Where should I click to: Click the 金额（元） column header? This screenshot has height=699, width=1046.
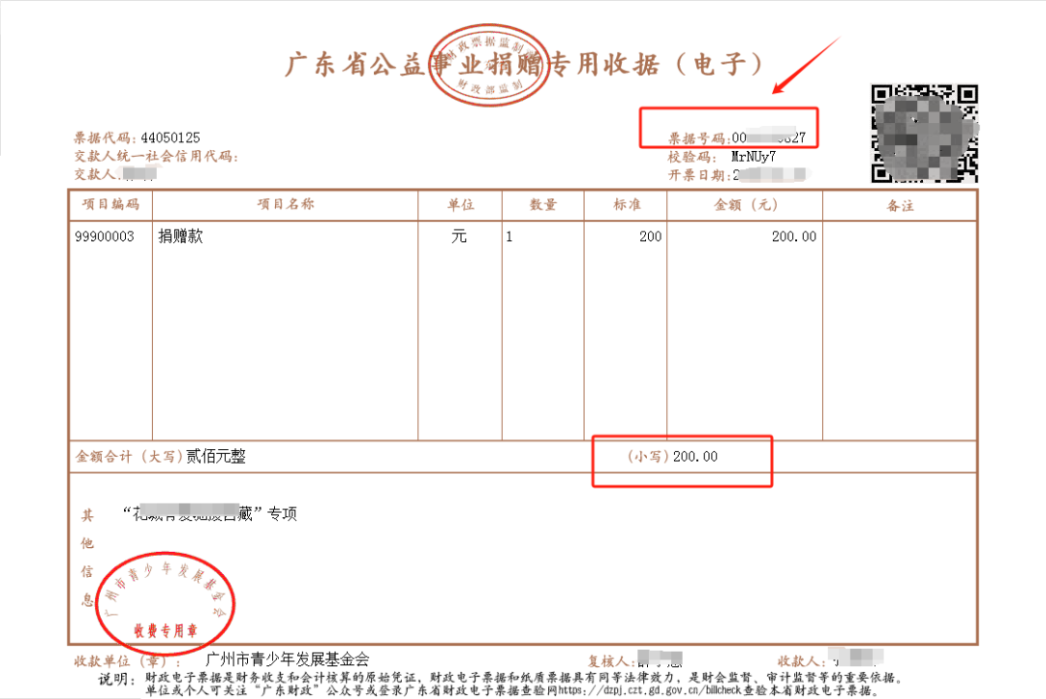pyautogui.click(x=745, y=205)
